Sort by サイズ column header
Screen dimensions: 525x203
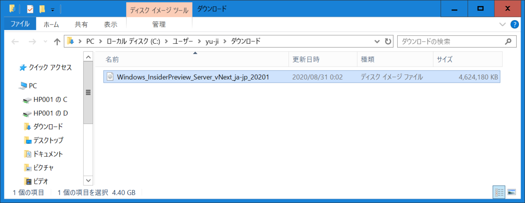coord(467,59)
